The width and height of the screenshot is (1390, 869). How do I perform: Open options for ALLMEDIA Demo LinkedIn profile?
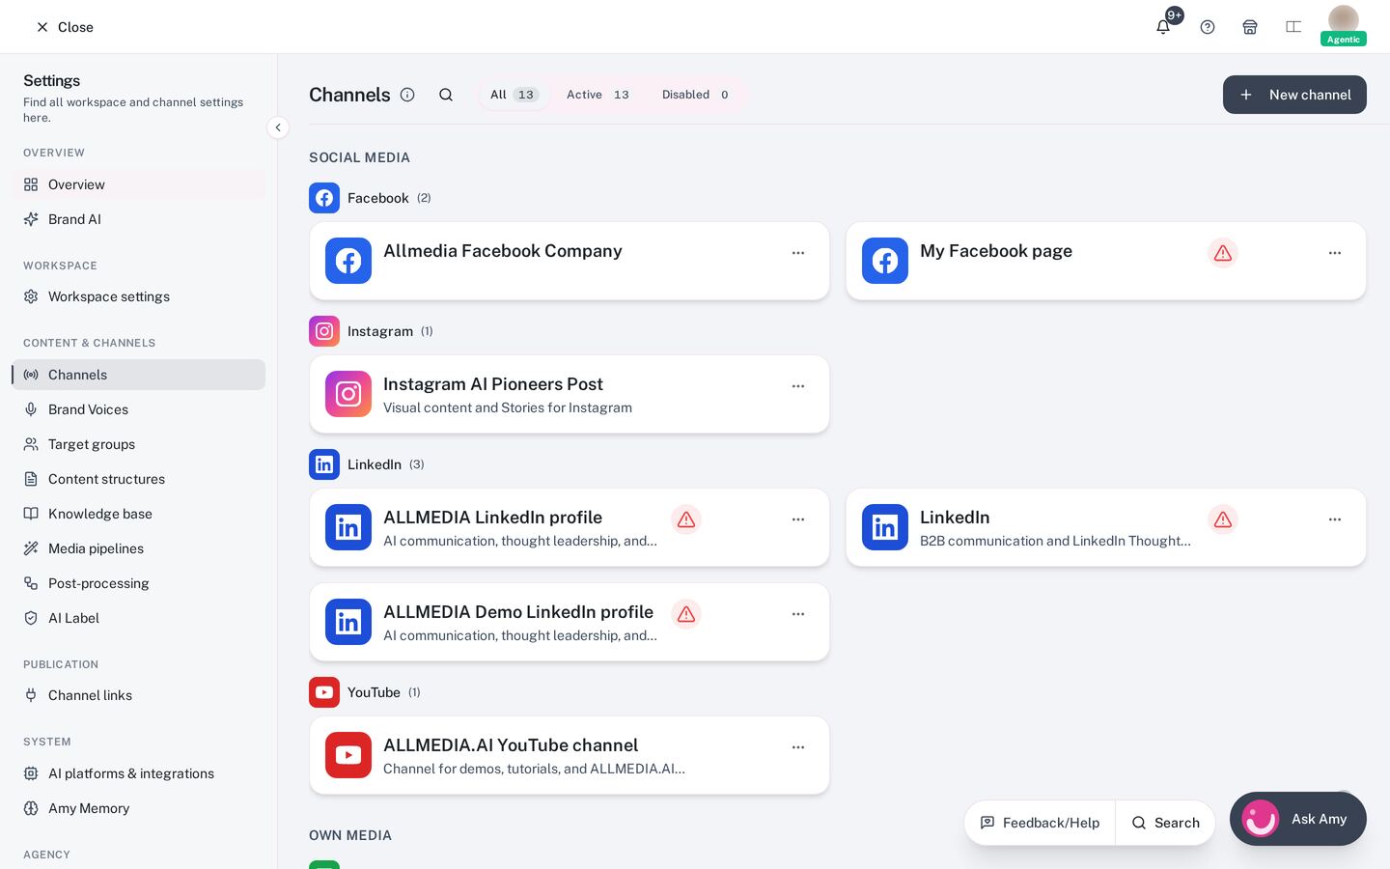(798, 614)
